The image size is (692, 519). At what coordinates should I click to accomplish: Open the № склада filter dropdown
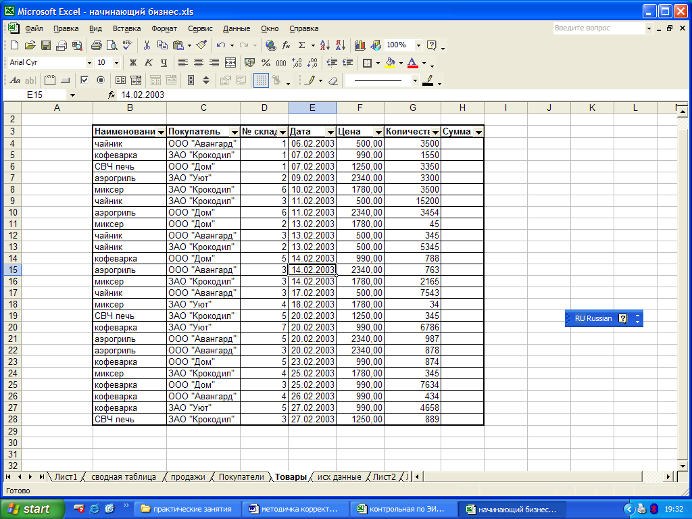[x=282, y=132]
